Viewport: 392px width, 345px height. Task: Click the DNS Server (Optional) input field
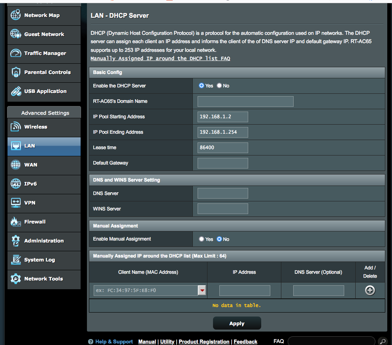click(318, 291)
